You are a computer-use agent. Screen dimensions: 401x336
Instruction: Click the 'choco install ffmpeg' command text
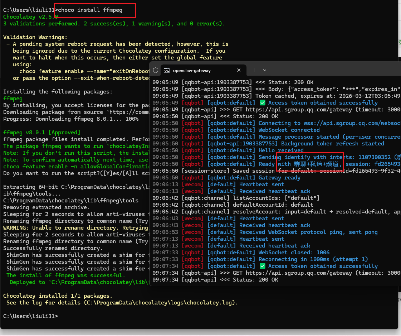pos(90,10)
